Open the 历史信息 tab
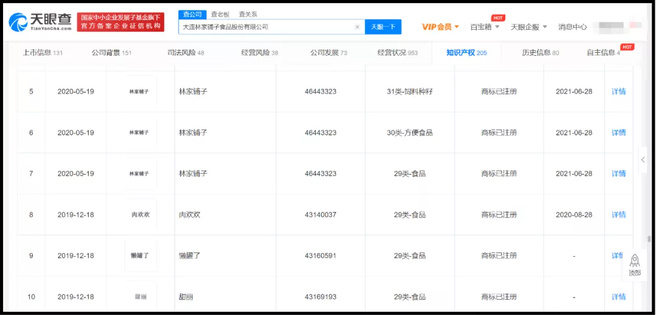Screen dimensions: 656x315 541,53
